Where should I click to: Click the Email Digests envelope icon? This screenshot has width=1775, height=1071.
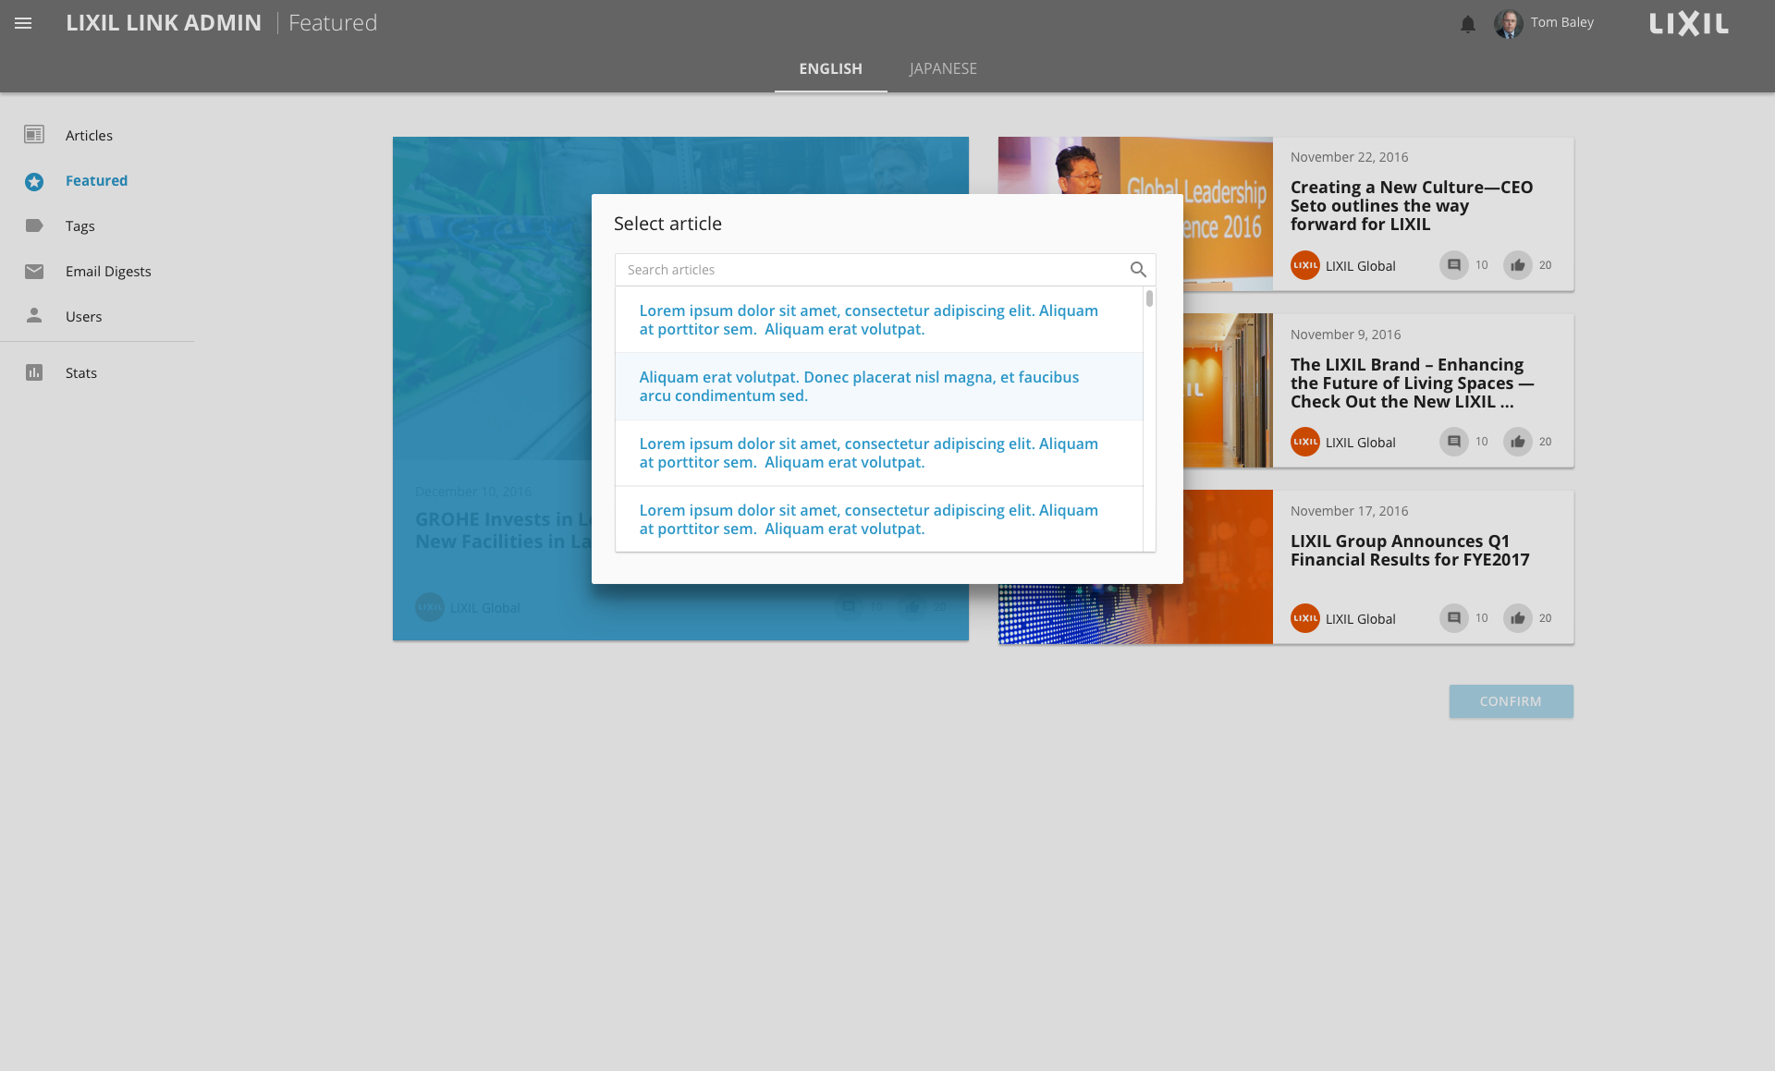tap(34, 271)
